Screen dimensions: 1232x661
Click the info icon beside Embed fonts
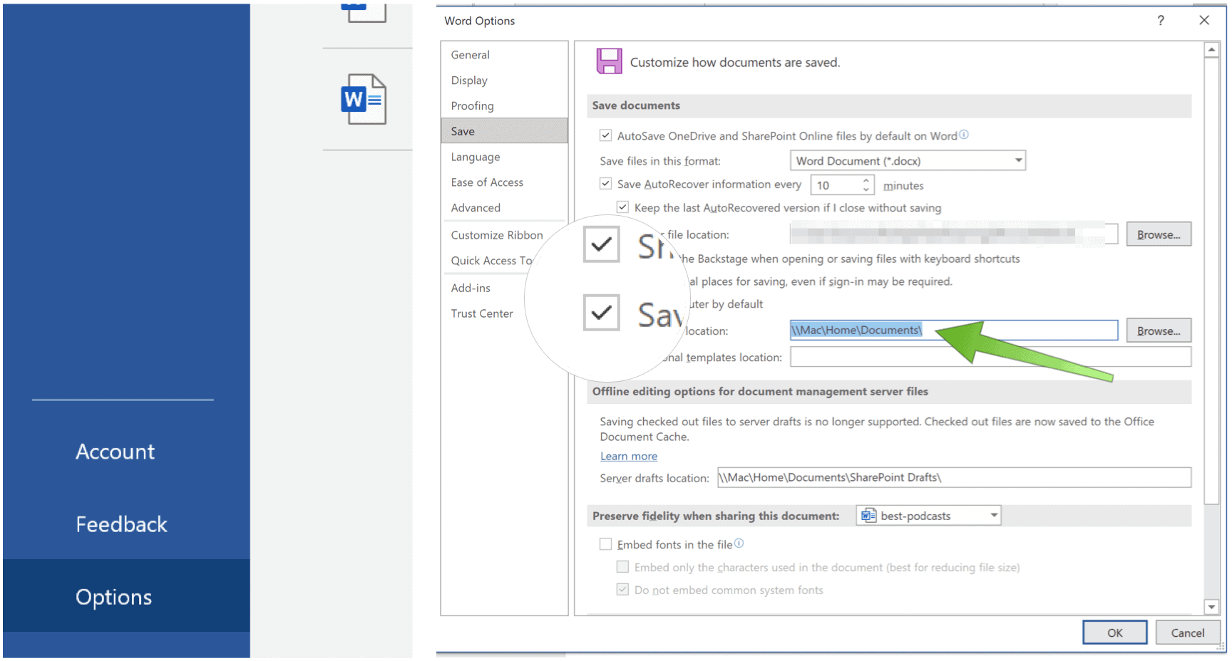click(739, 543)
